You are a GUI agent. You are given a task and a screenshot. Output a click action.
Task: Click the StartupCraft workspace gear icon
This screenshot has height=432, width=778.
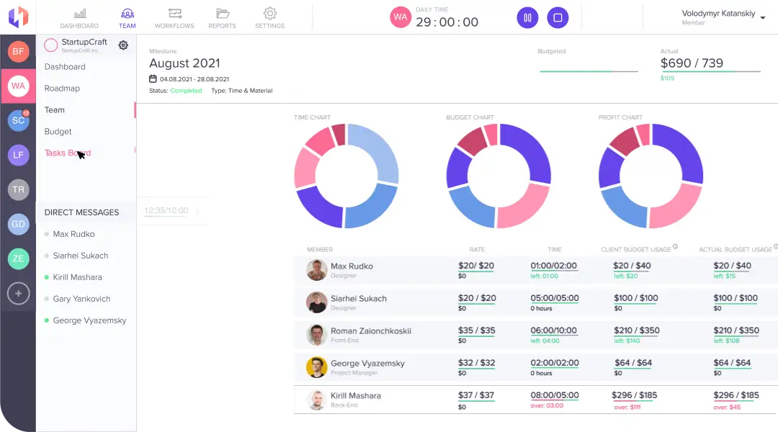[123, 45]
